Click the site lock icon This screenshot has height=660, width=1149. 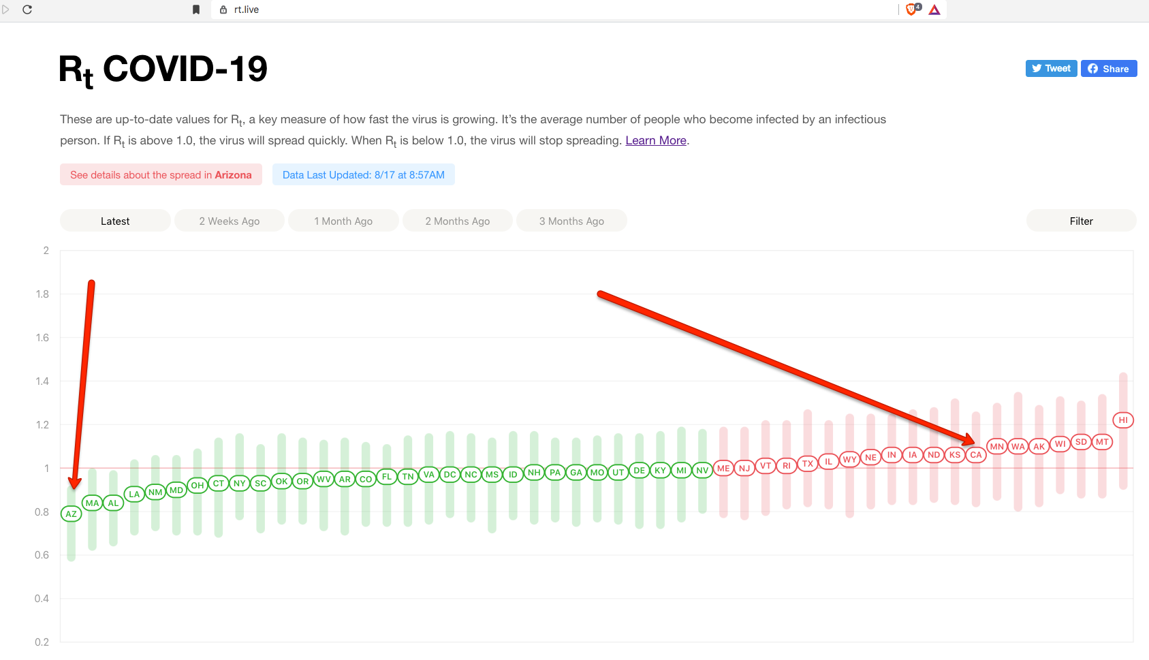click(x=223, y=10)
